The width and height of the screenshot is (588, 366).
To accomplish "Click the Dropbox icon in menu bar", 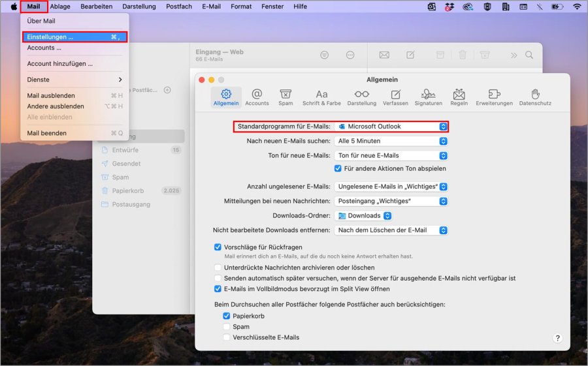I will tap(449, 7).
